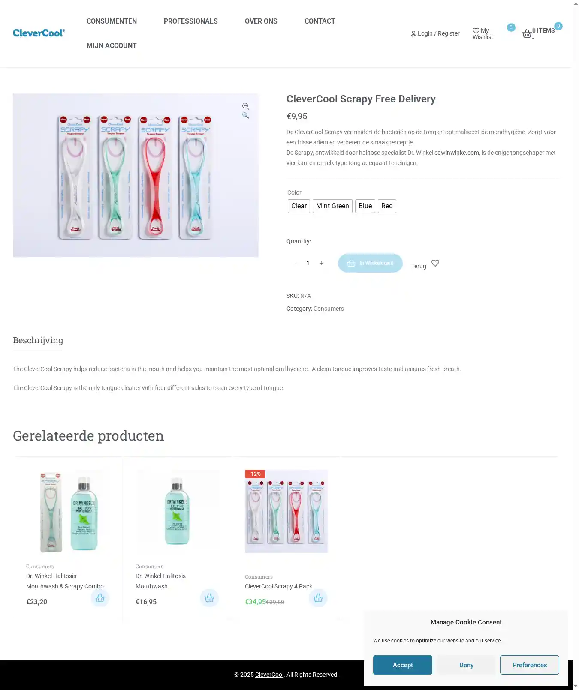Select the Clear color option
The image size is (579, 690).
click(299, 206)
